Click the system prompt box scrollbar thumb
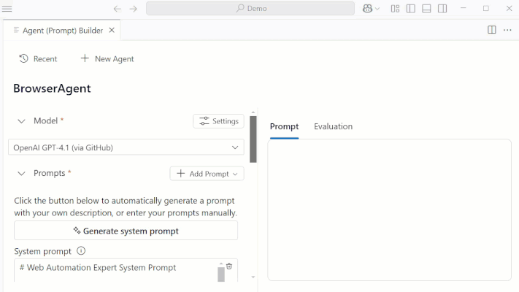The width and height of the screenshot is (519, 292). (x=221, y=274)
